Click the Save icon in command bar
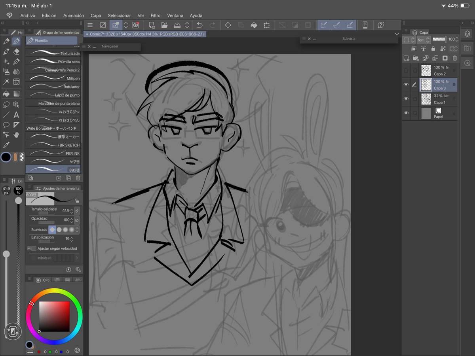The image size is (475, 356). [178, 25]
